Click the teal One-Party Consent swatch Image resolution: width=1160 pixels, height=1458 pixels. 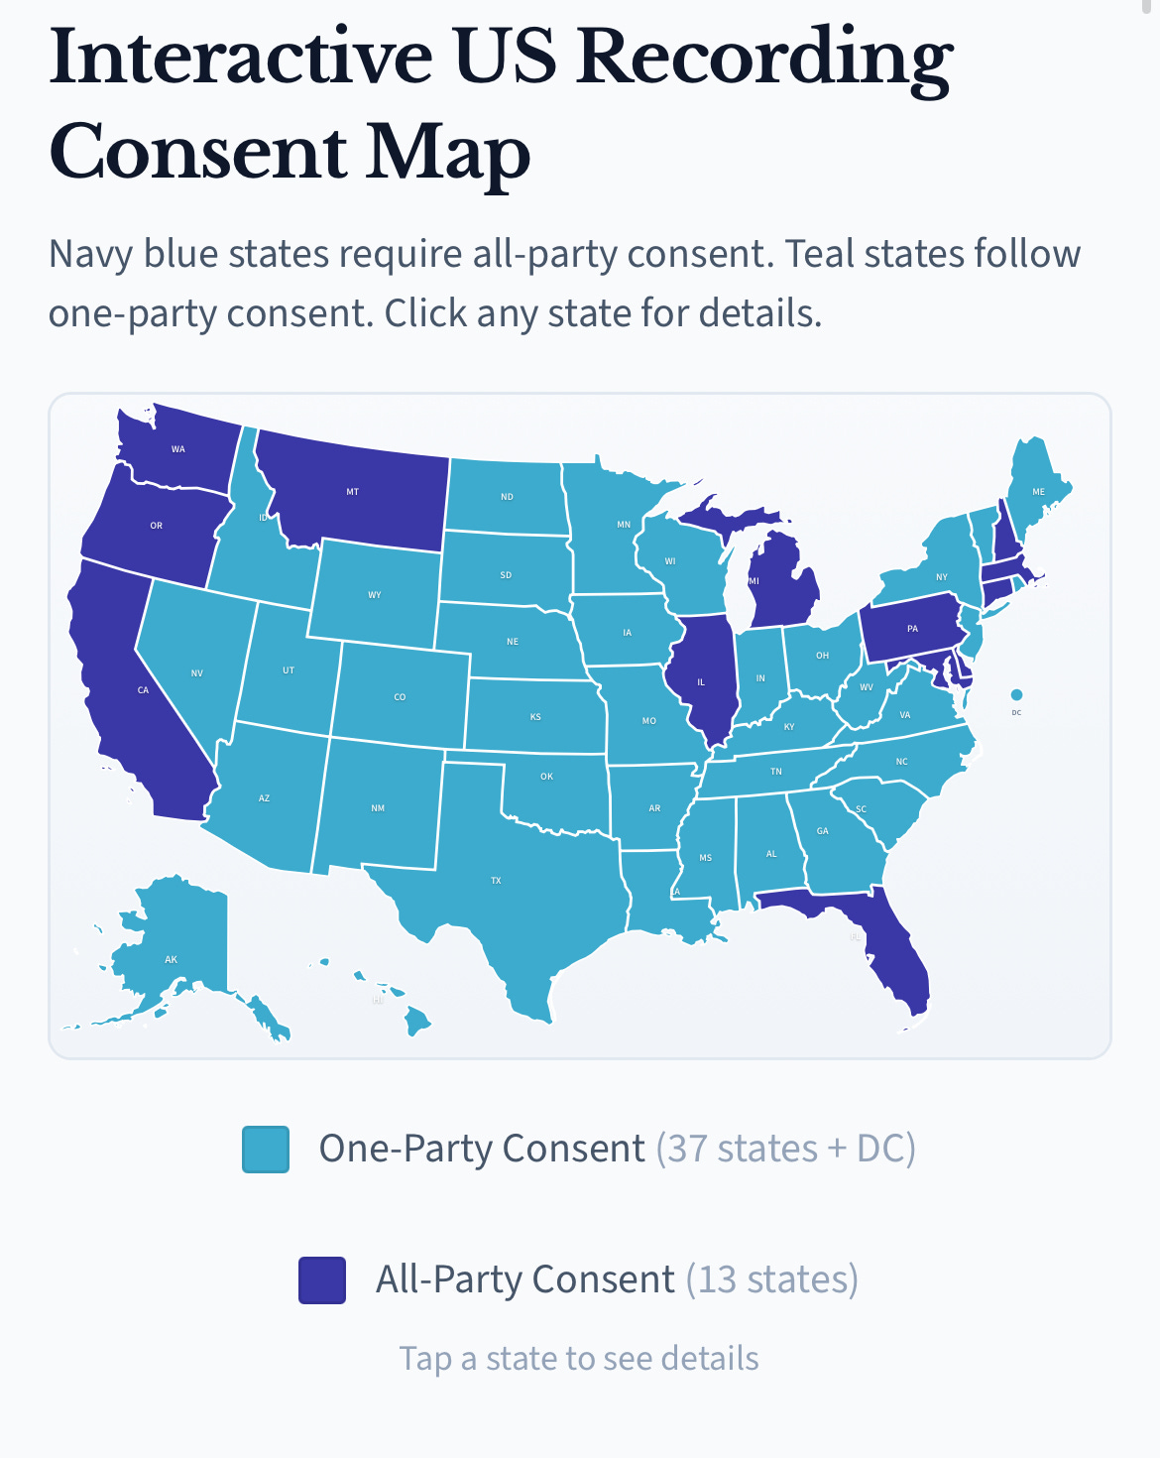coord(266,1149)
